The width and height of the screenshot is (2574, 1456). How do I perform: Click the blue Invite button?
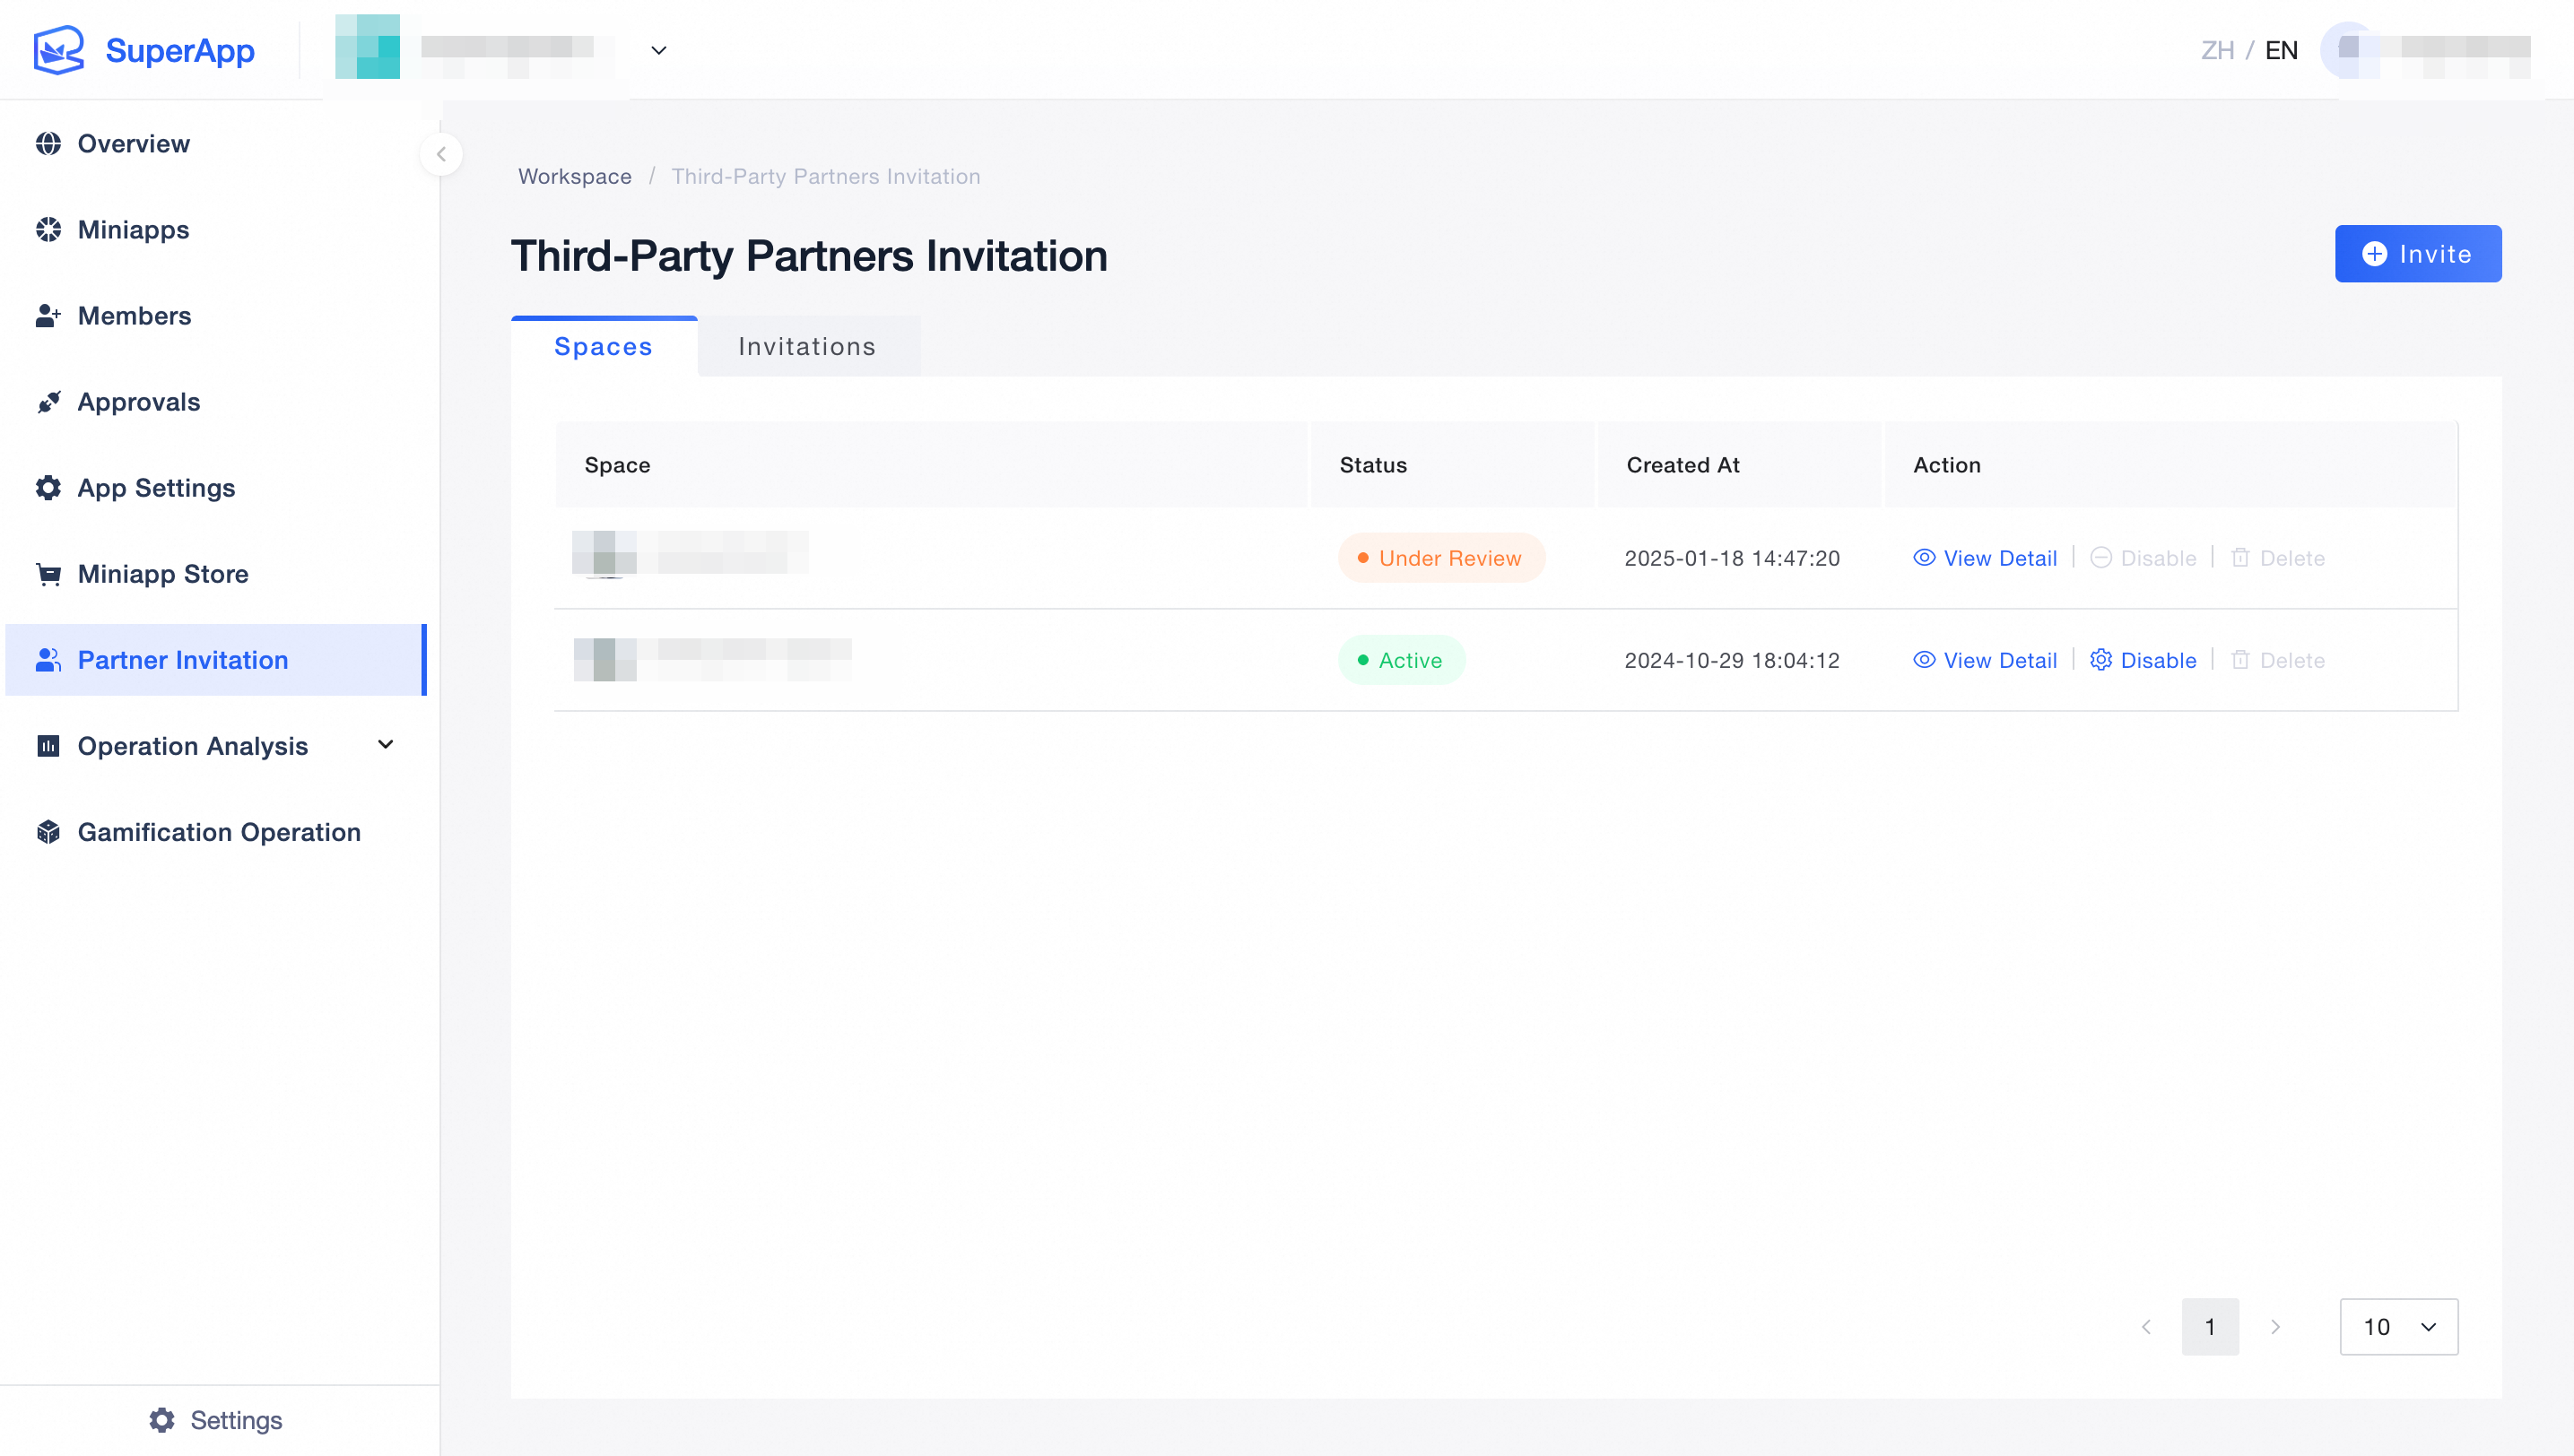coord(2417,254)
